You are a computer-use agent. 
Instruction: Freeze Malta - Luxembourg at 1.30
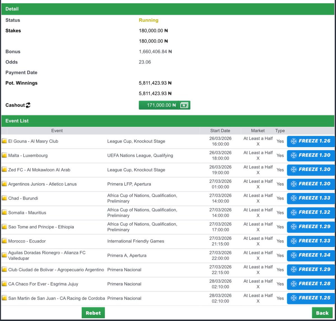311,155
